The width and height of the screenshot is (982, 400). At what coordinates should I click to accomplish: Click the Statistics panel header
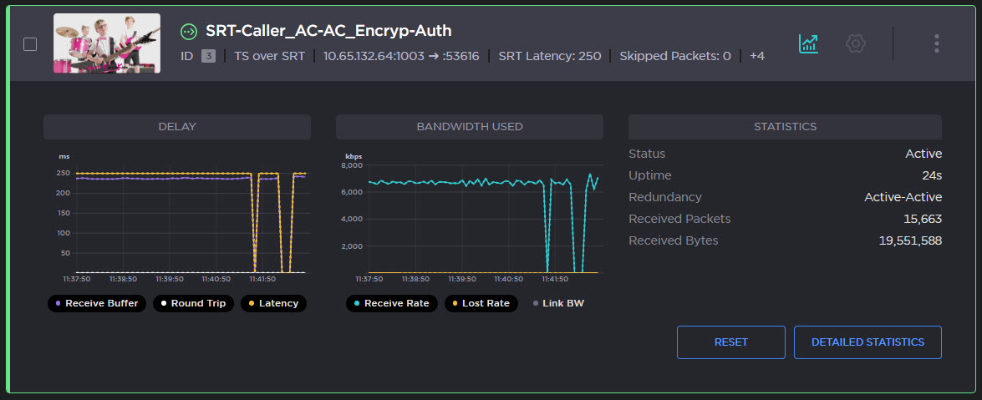(785, 127)
